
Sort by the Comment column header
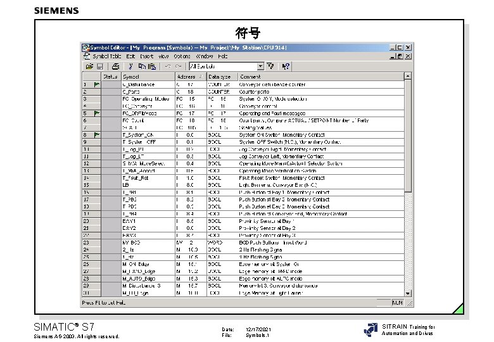click(320, 77)
